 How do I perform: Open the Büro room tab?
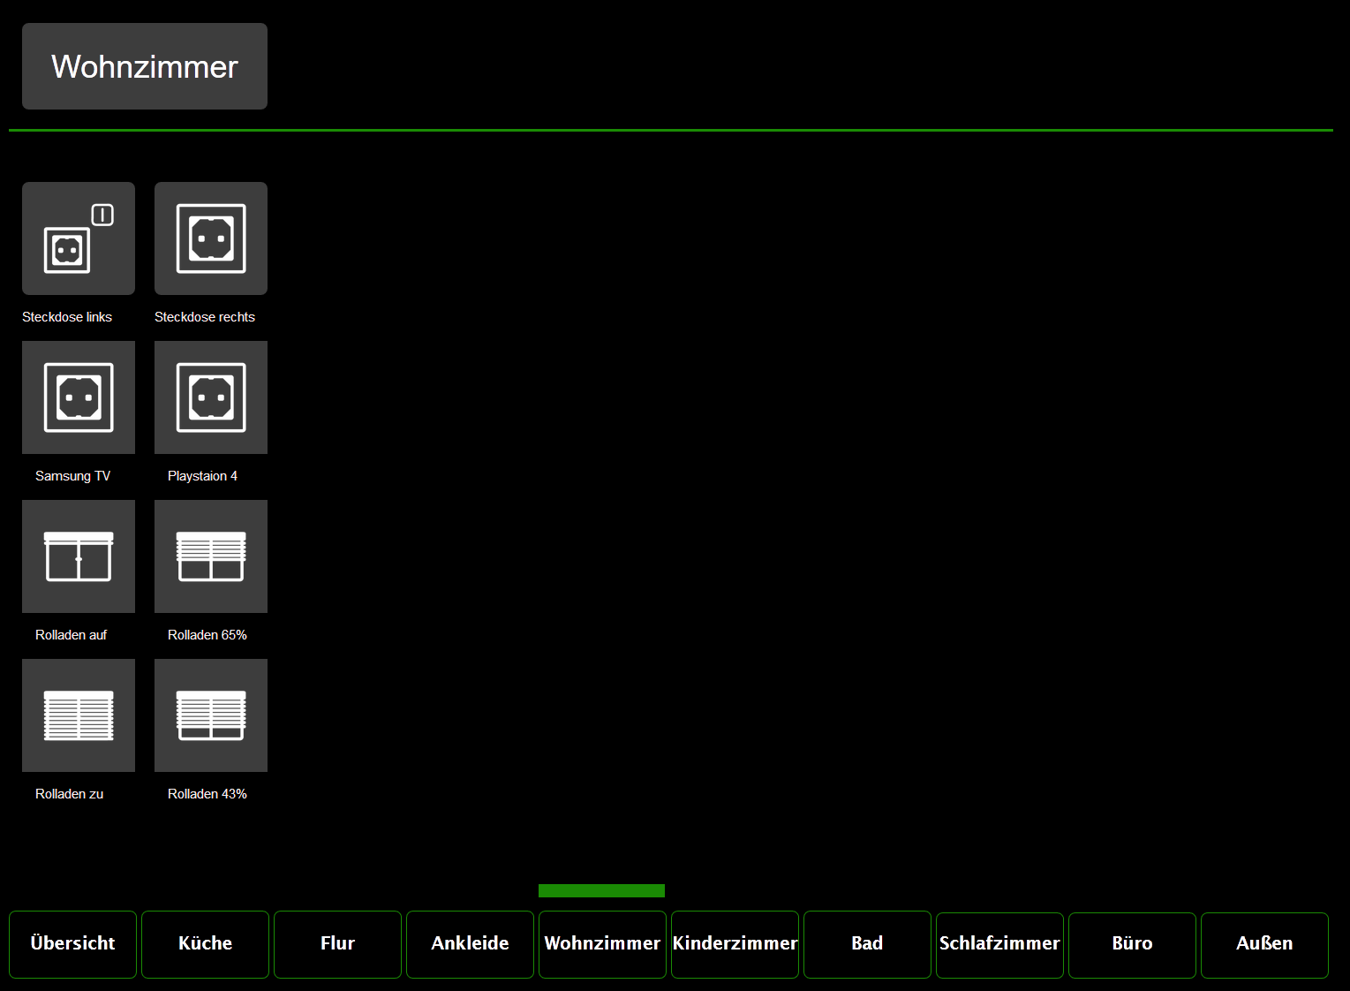pyautogui.click(x=1132, y=944)
